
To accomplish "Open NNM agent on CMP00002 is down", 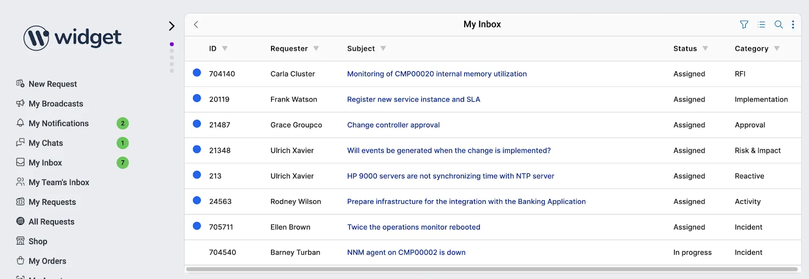I will 406,252.
